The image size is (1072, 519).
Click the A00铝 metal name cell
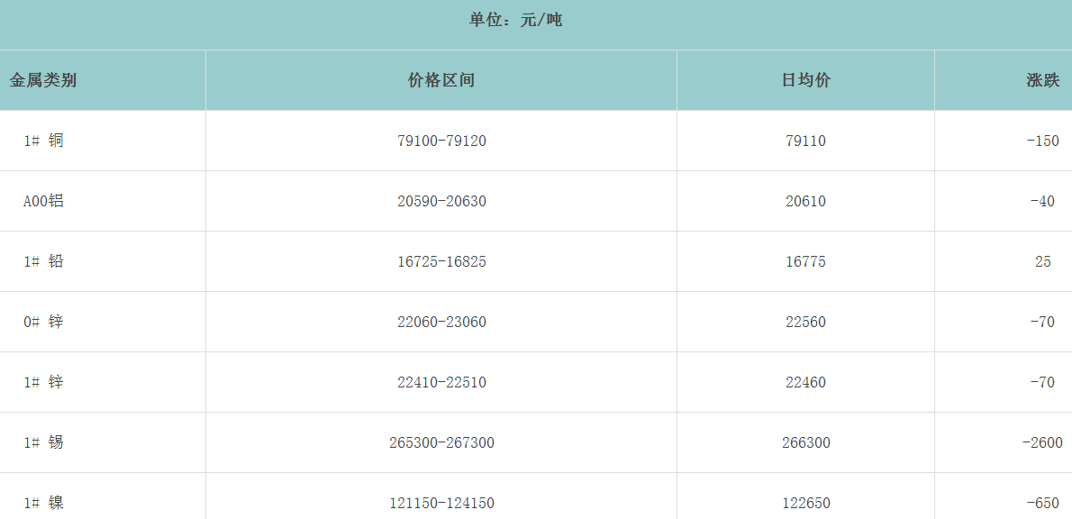pyautogui.click(x=43, y=201)
